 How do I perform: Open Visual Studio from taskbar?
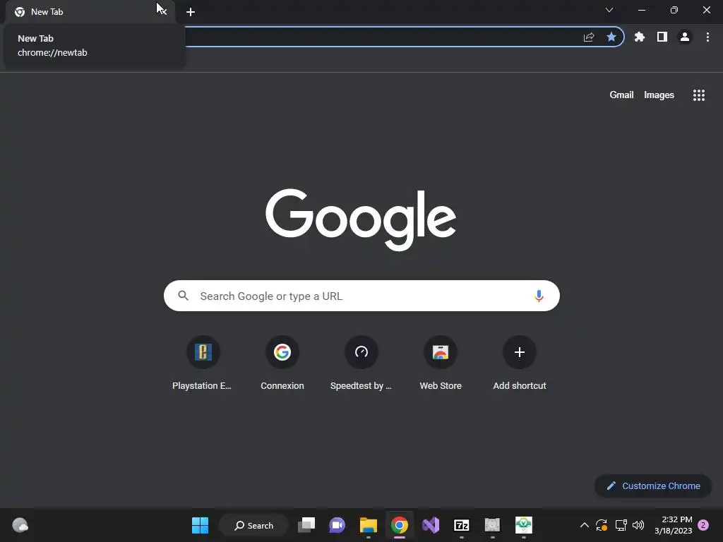click(431, 525)
